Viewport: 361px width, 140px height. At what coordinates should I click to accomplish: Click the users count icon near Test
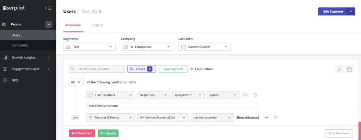click(x=94, y=12)
